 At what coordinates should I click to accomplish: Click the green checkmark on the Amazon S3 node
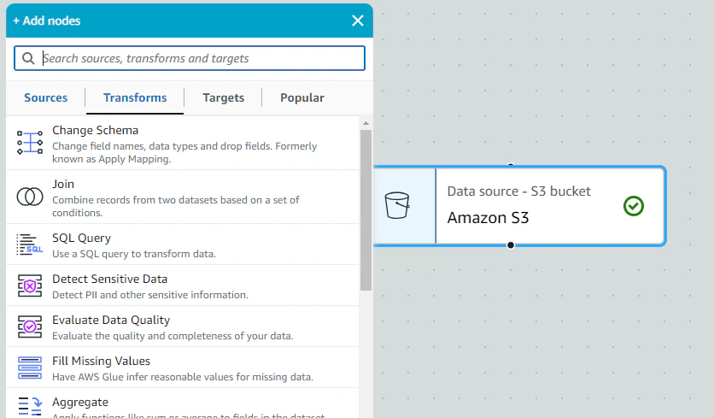[x=634, y=206]
